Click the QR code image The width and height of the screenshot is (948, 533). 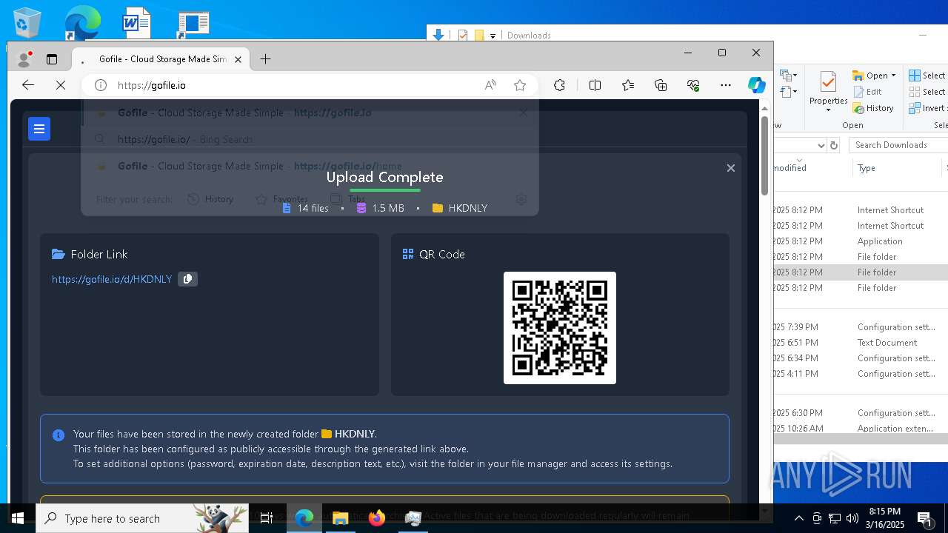point(560,328)
